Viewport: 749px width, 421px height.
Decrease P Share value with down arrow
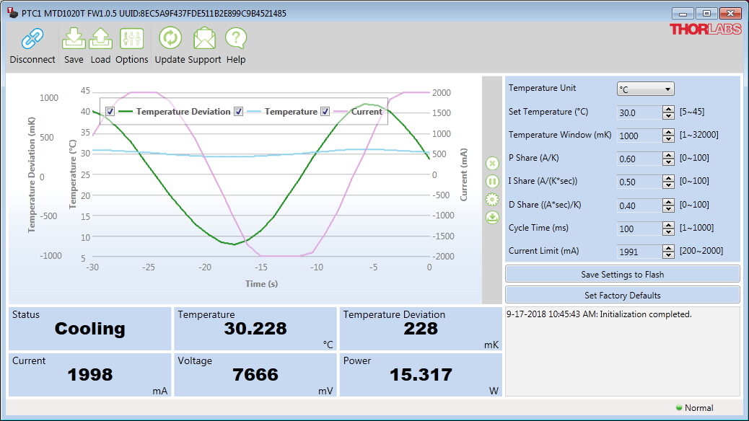668,162
